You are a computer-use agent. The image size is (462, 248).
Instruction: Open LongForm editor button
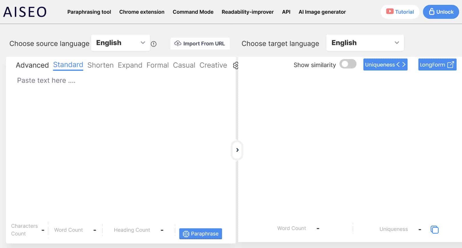pyautogui.click(x=437, y=64)
